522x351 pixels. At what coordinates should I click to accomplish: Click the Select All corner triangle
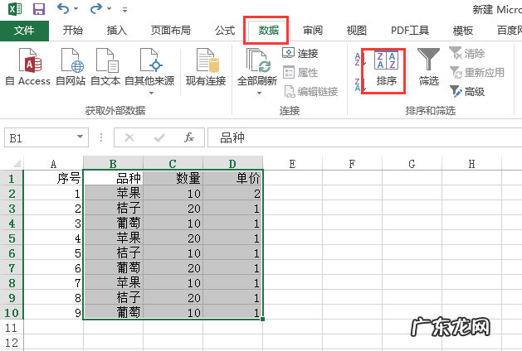17,163
